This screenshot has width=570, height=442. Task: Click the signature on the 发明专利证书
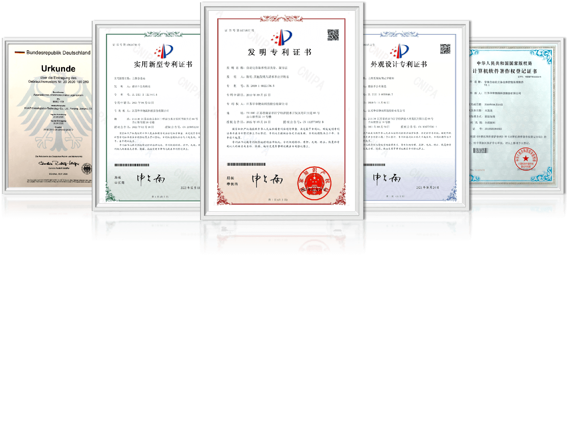coord(267,180)
